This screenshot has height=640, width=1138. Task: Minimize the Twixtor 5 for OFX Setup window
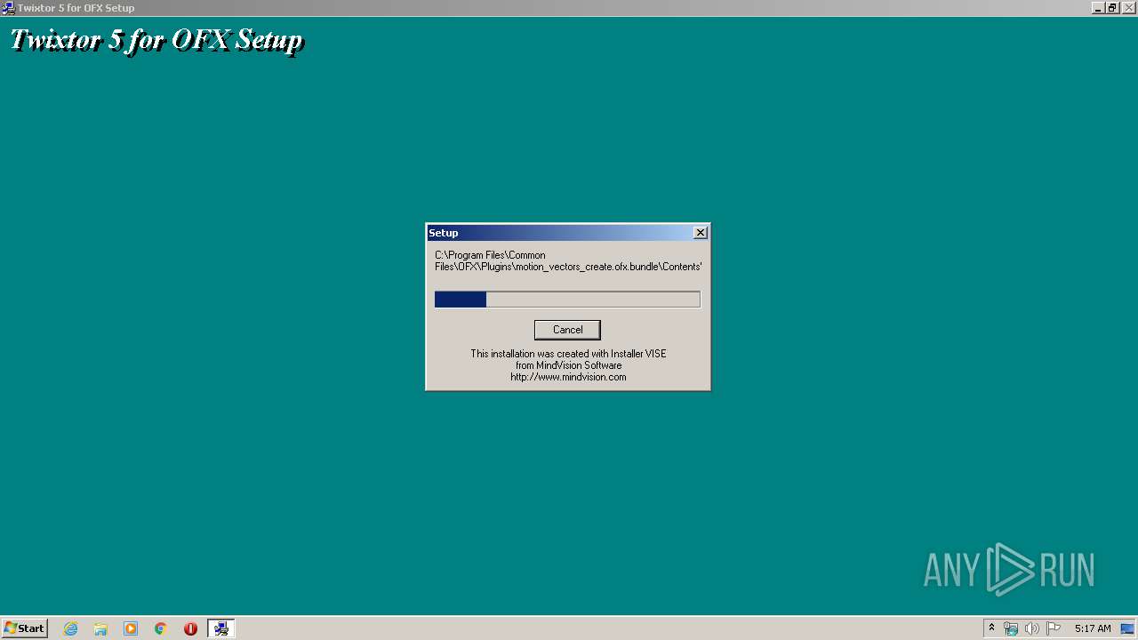(x=1098, y=8)
